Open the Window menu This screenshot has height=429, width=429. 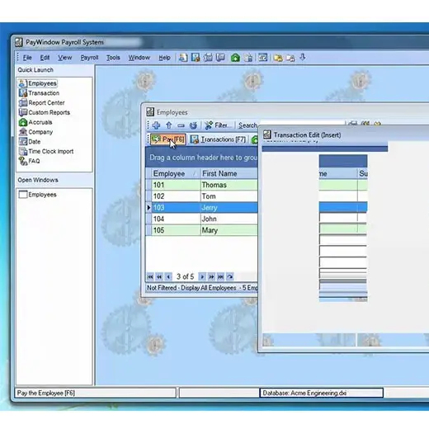[x=139, y=58]
